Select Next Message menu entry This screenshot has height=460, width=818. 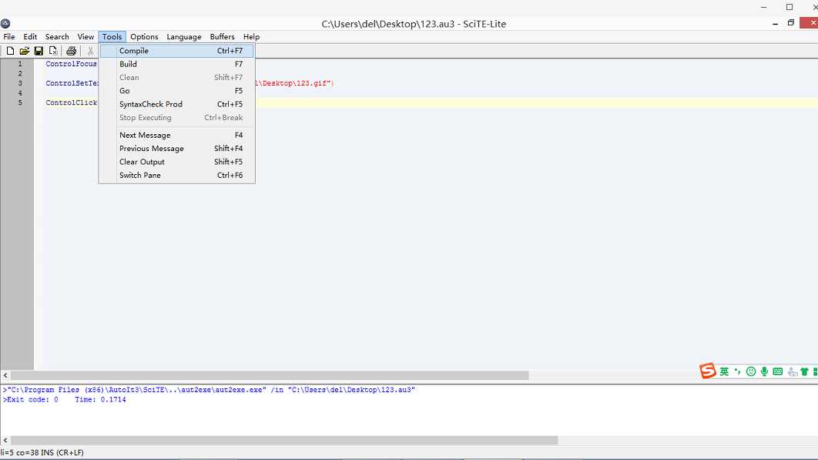pos(177,136)
